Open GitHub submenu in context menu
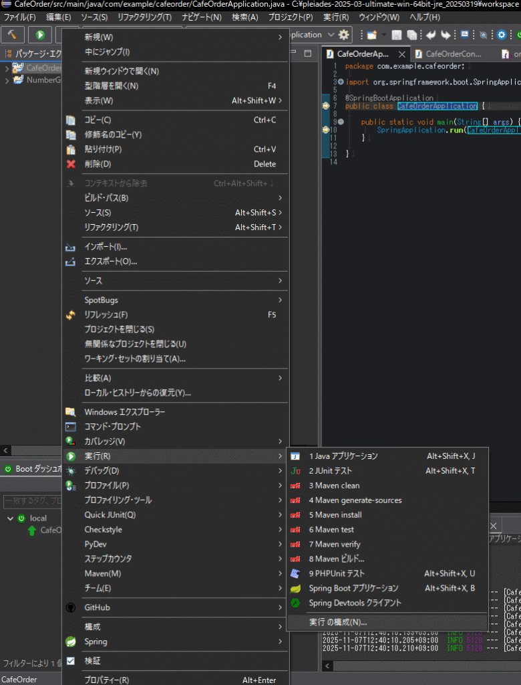Image resolution: width=521 pixels, height=685 pixels. (x=97, y=607)
